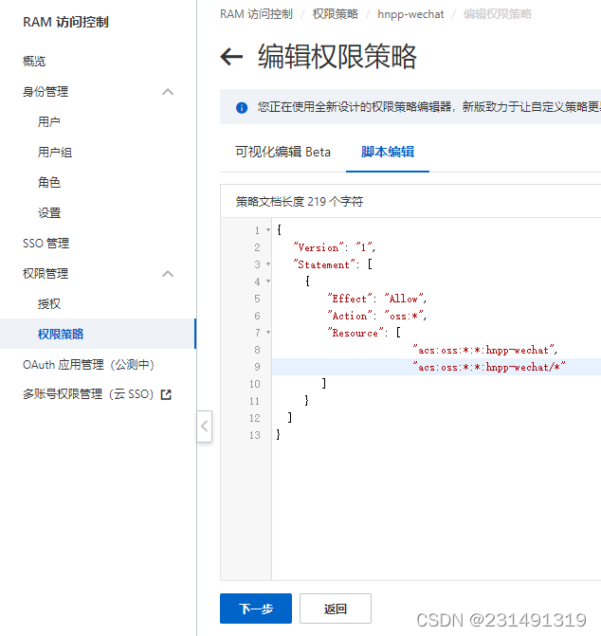Fold the object block at line 4
Viewport: 601px width, 636px height.
click(268, 282)
